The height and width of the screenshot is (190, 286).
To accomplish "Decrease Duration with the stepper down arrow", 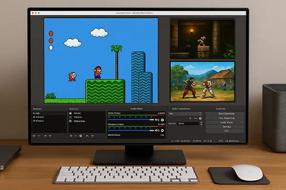I will point(201,124).
